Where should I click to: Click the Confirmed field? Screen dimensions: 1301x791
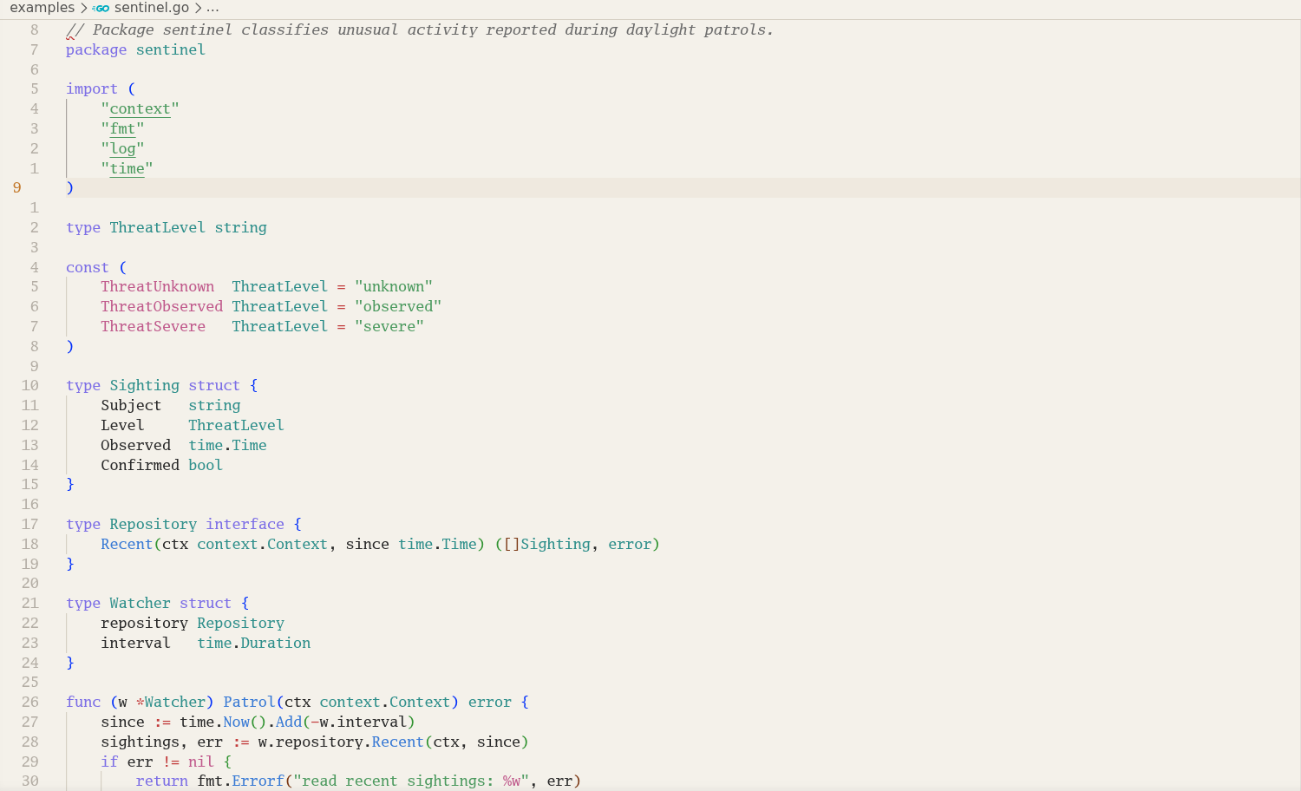click(x=140, y=465)
